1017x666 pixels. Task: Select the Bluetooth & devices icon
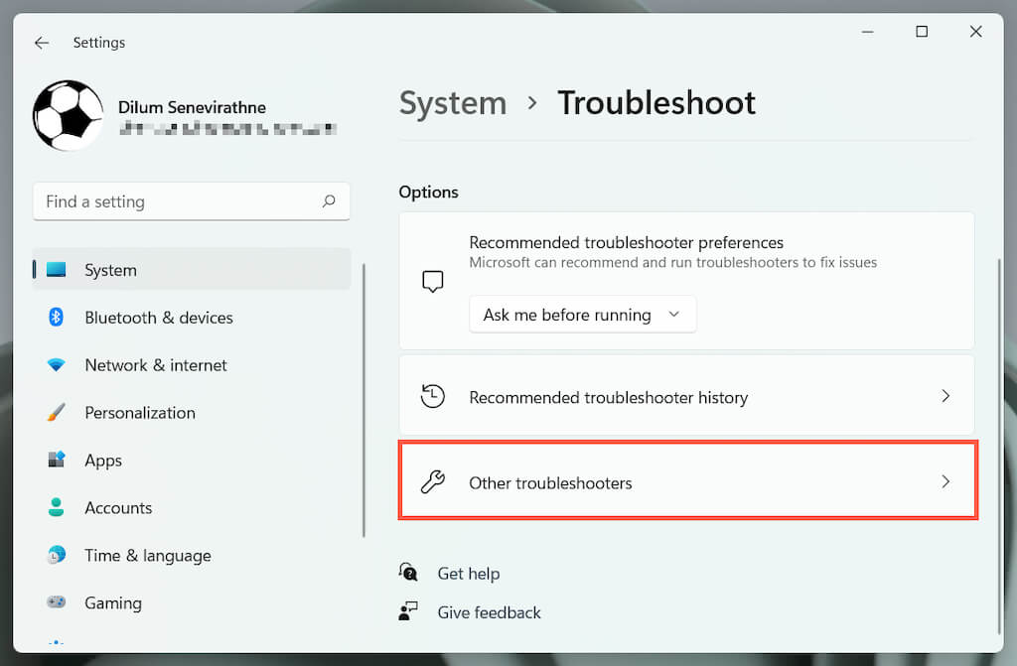(57, 318)
